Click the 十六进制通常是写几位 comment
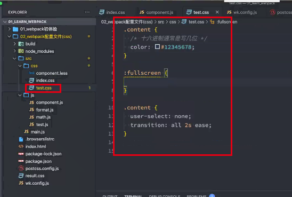Viewport: 292px width, 197px height. (x=169, y=38)
